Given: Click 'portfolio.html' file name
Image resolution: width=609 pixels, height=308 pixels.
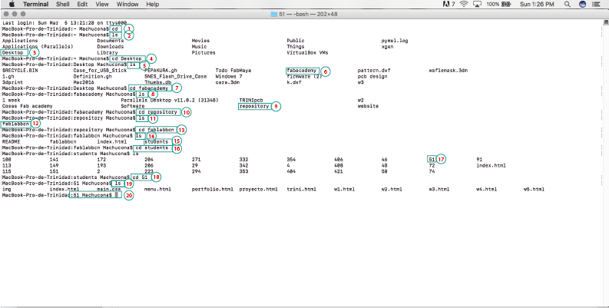Looking at the screenshot, I should pos(213,189).
